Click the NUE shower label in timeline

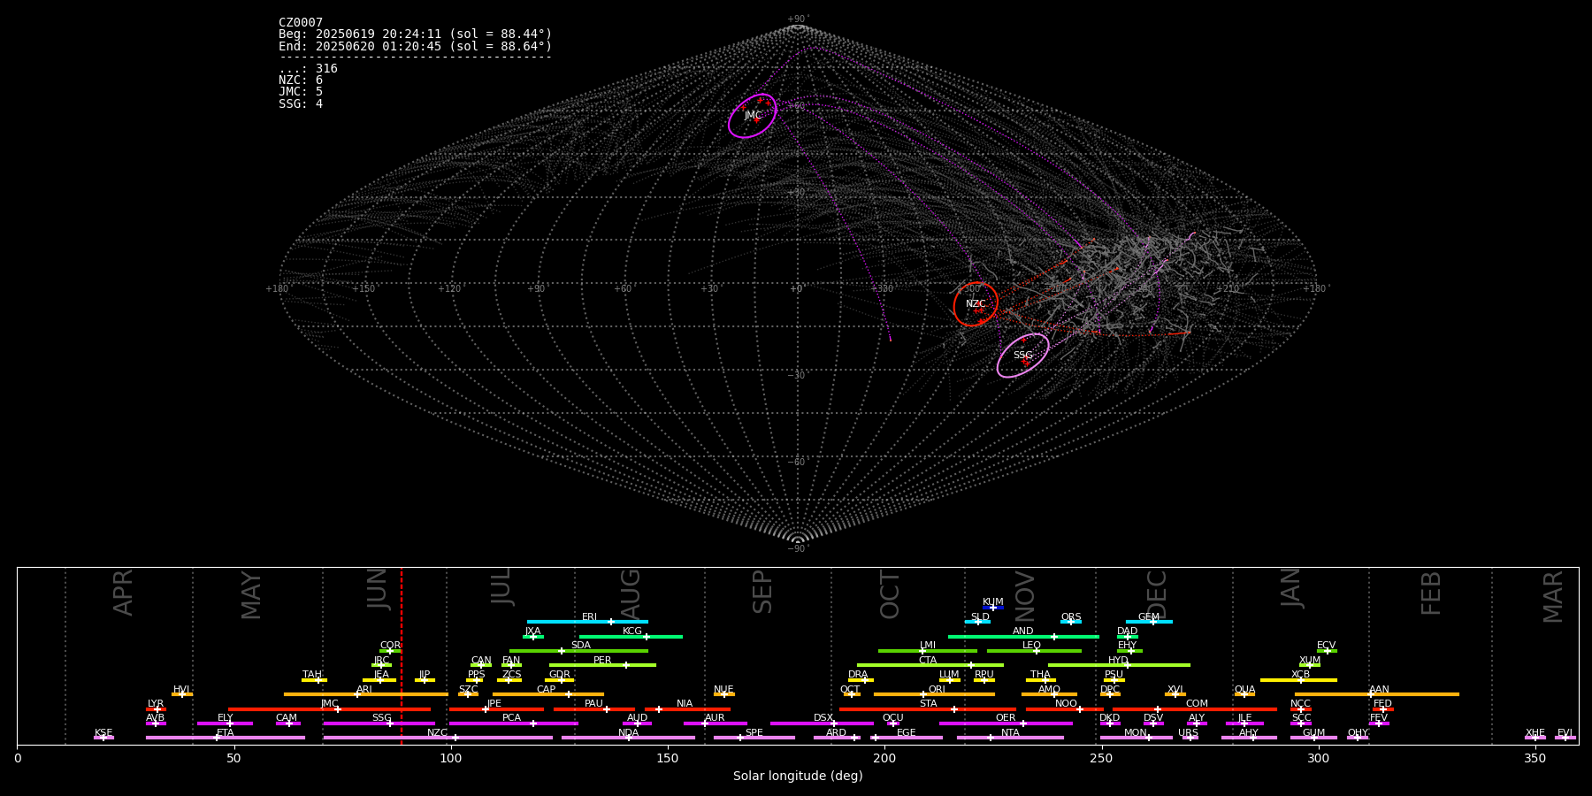click(723, 690)
